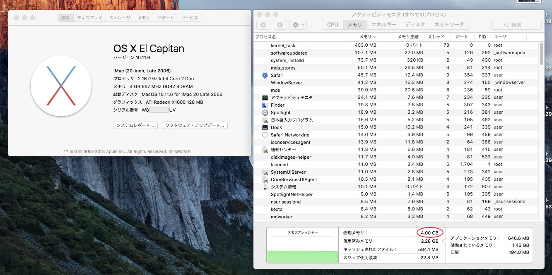Screen dimensions: 552x275
Task: Click the アクティビティモニタ process icon
Action: point(265,98)
